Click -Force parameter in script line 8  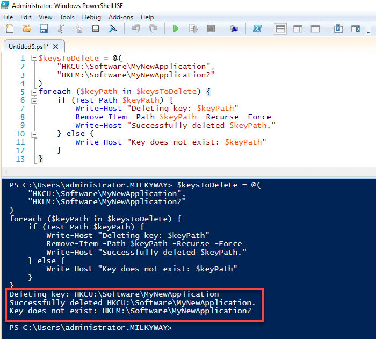[257, 117]
